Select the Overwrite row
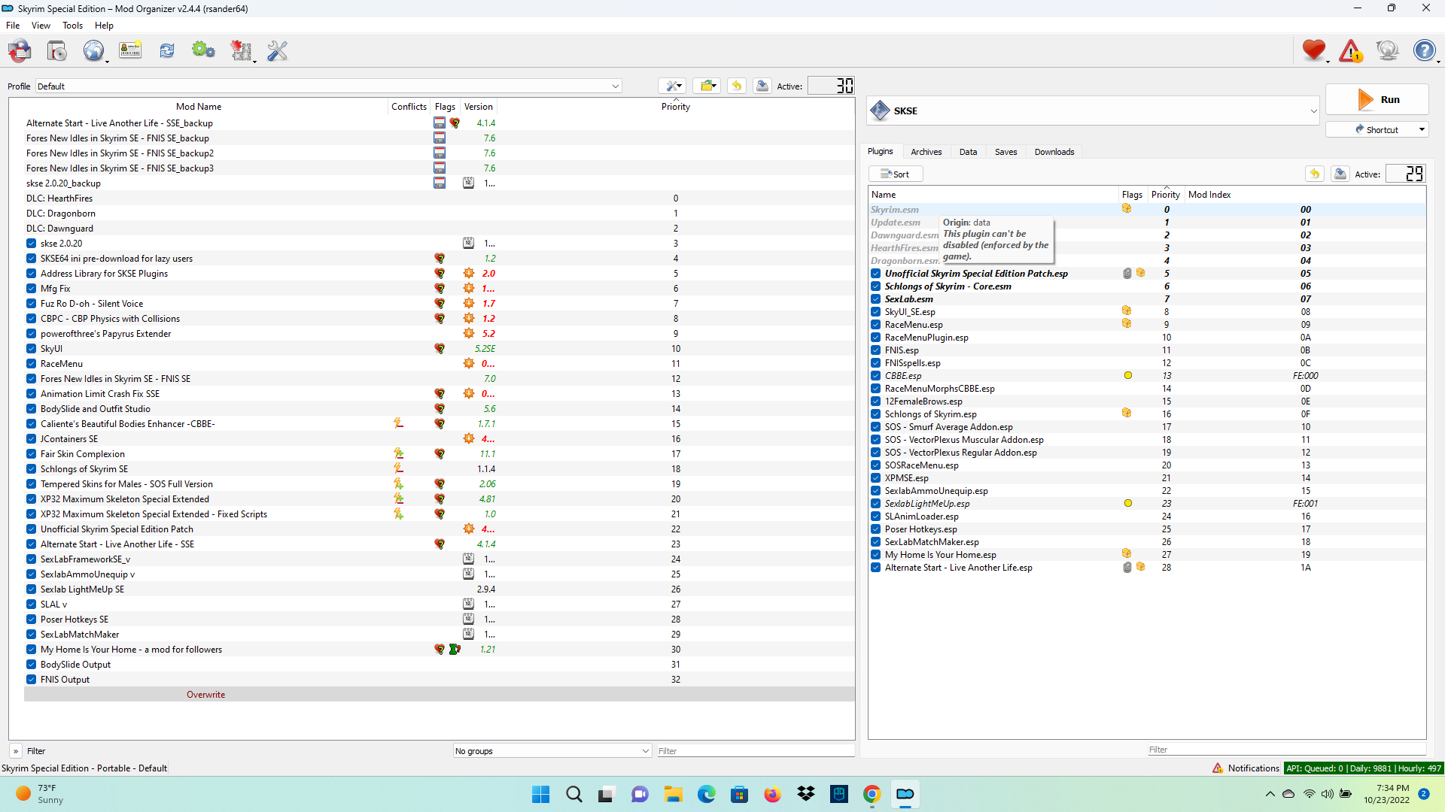The height and width of the screenshot is (812, 1445). point(440,695)
